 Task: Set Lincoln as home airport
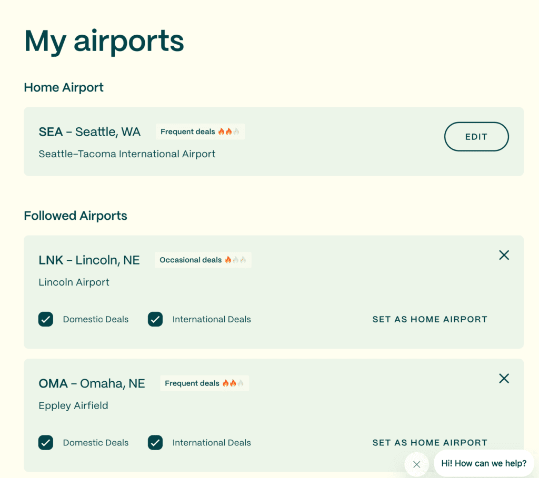(x=430, y=319)
